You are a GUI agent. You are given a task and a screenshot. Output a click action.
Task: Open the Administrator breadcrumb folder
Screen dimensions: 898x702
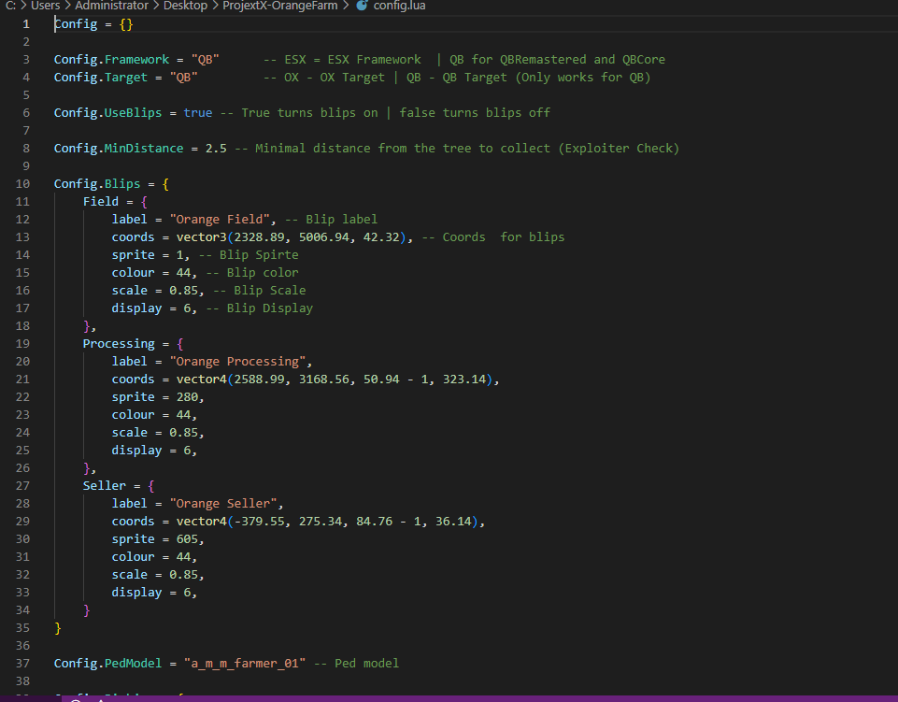click(112, 6)
